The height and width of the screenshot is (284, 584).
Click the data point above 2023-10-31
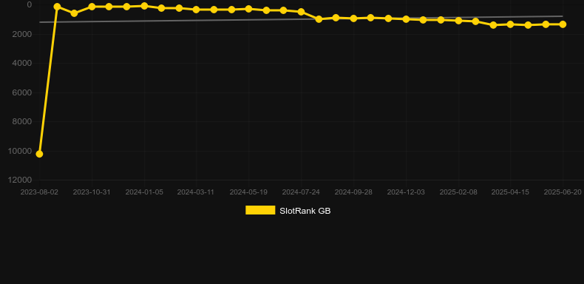[92, 7]
